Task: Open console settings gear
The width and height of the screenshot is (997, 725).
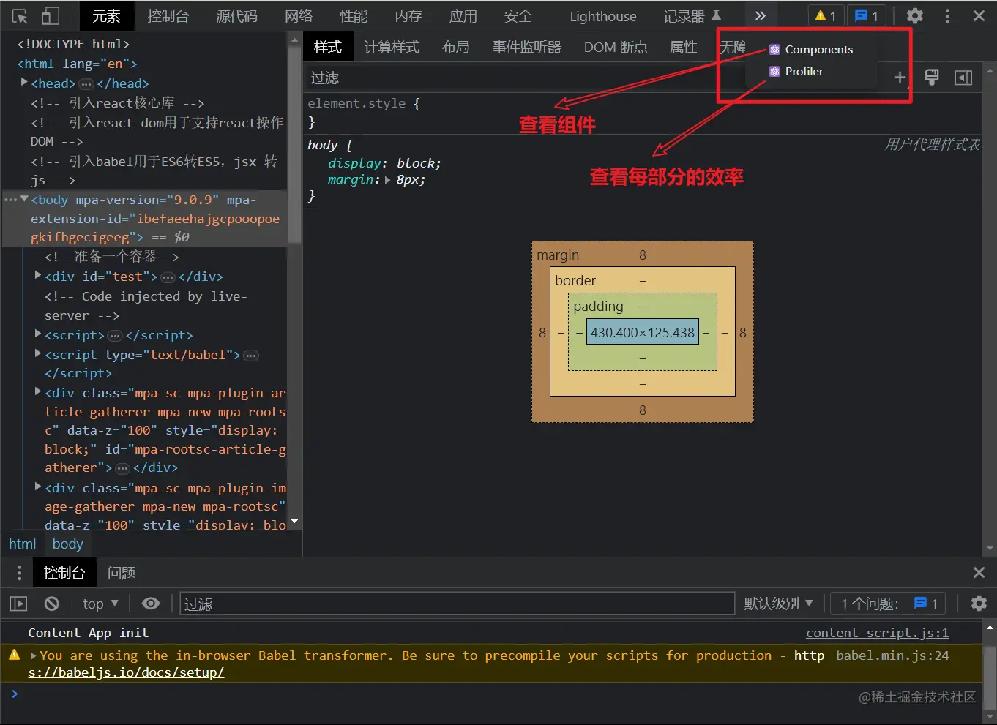Action: coord(979,604)
